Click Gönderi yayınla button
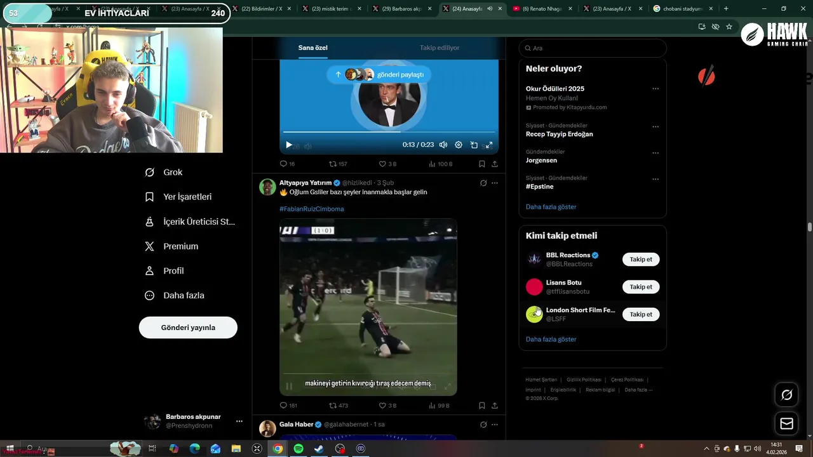This screenshot has height=457, width=813. pyautogui.click(x=188, y=328)
